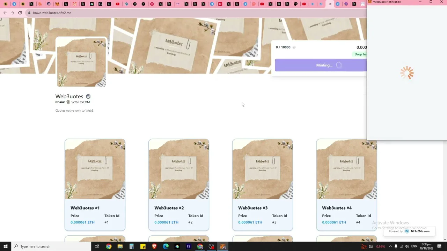Click the Windows taskbar search box

(x=52, y=246)
